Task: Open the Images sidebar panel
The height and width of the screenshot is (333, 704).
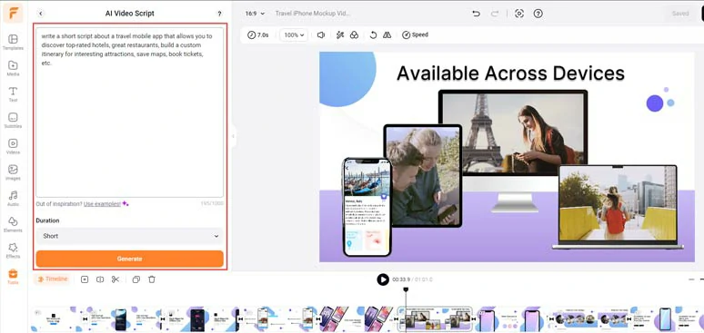Action: 13,172
